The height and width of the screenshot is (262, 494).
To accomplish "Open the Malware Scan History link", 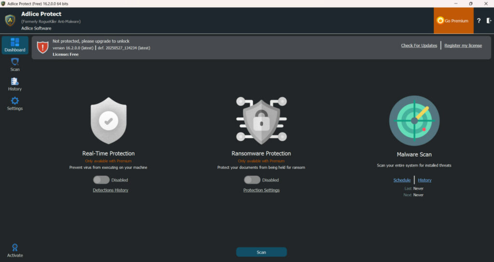I will click(425, 180).
